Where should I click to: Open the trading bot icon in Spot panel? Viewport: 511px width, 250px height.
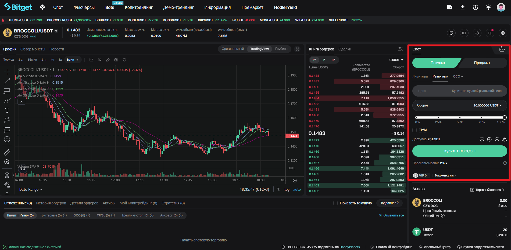[502, 49]
